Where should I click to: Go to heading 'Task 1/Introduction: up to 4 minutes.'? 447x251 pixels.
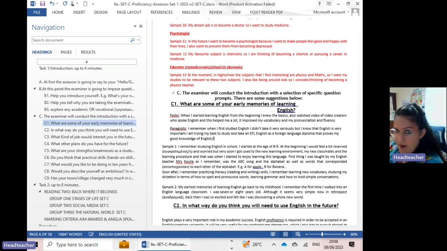[71, 68]
